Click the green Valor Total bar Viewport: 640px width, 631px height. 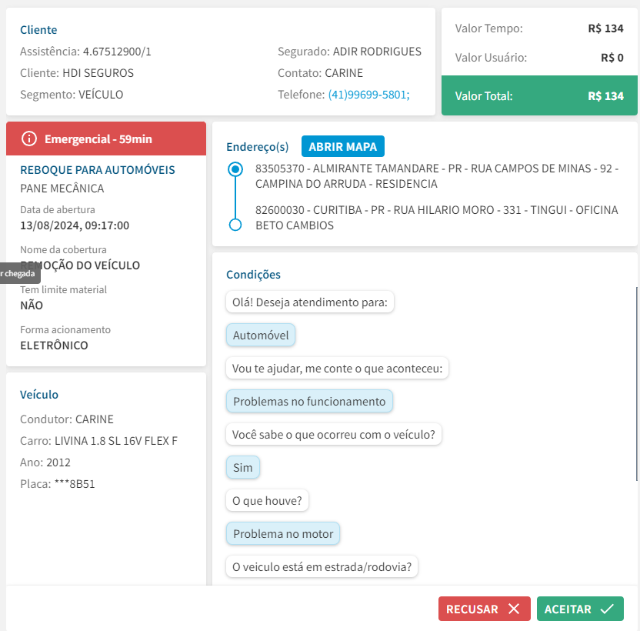tap(539, 96)
